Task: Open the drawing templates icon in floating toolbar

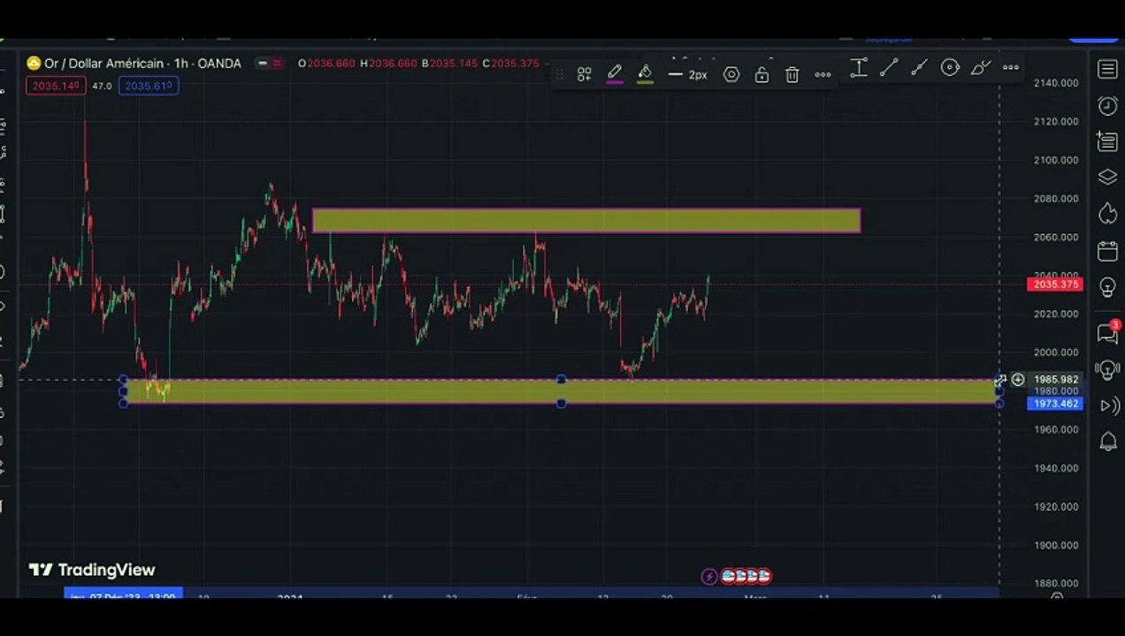Action: [584, 75]
